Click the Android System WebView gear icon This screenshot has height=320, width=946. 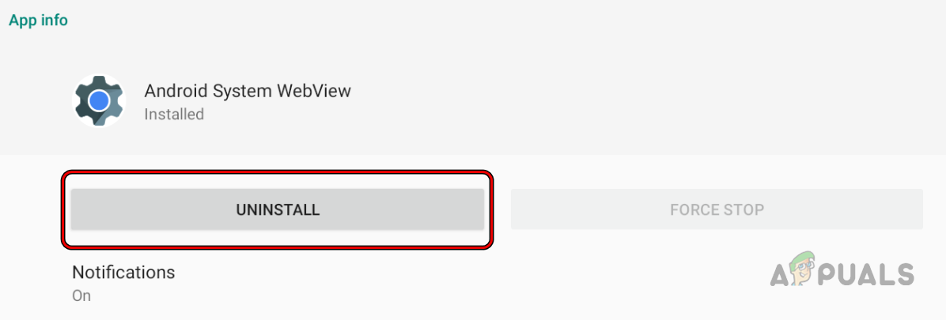pos(99,100)
